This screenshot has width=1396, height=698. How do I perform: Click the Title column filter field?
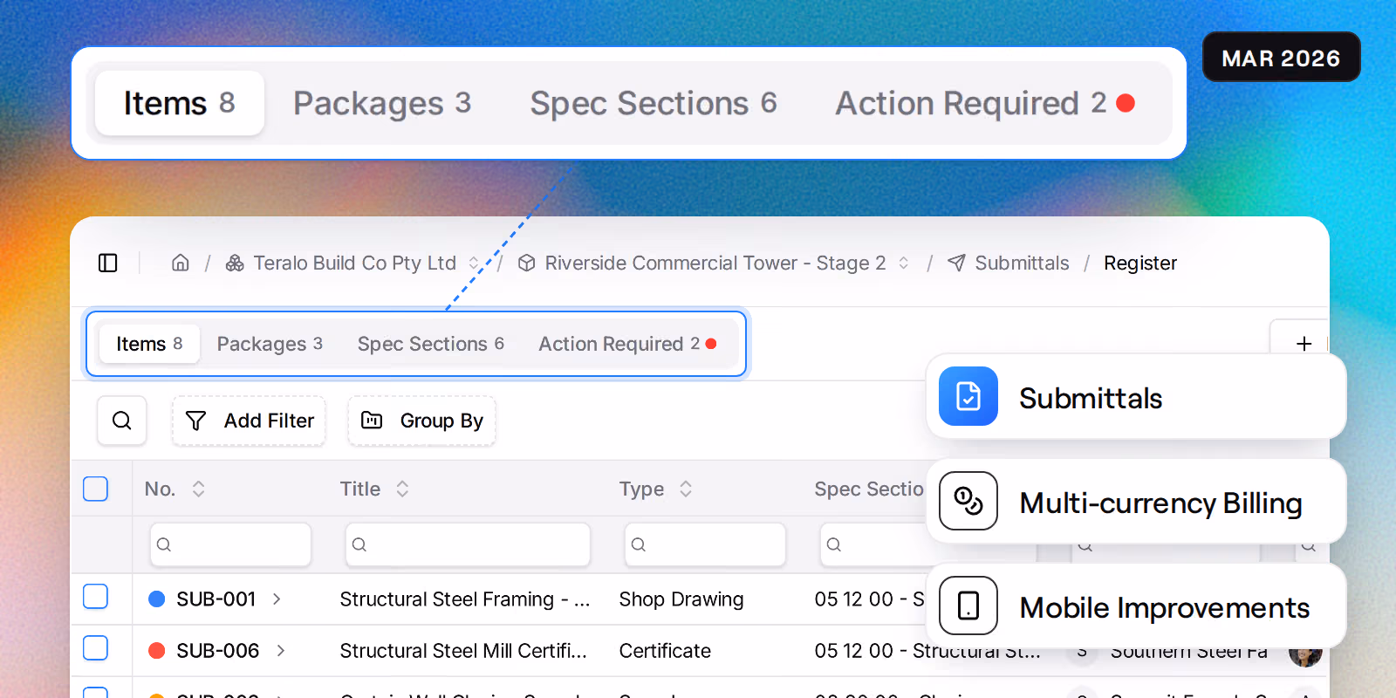click(x=468, y=544)
